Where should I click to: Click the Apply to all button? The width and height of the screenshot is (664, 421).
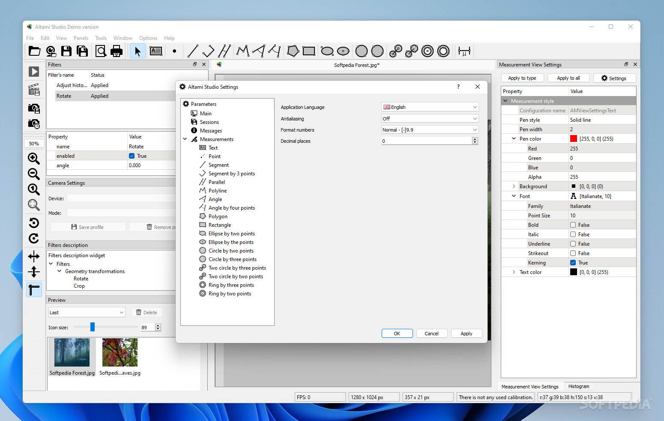(x=568, y=78)
